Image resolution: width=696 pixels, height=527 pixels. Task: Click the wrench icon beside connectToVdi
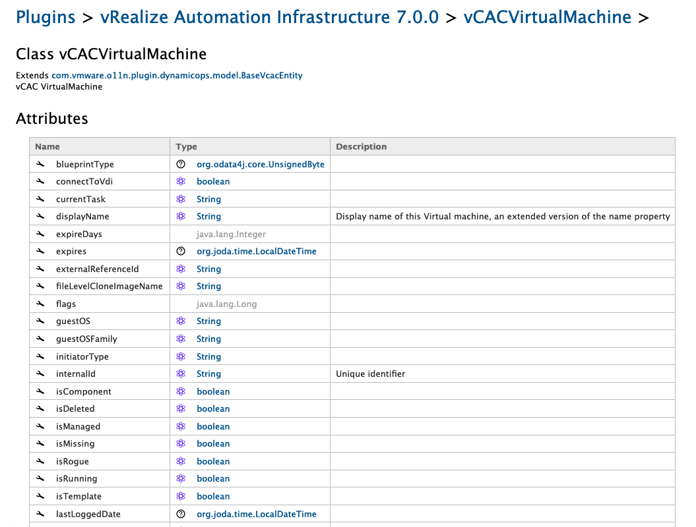coord(40,182)
